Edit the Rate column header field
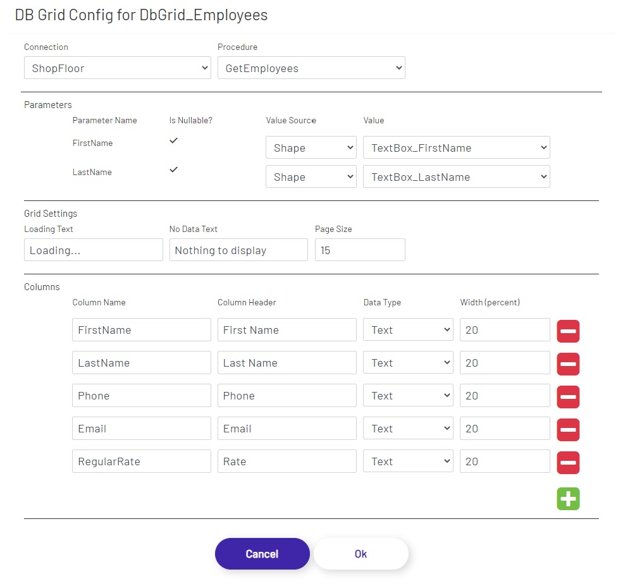The height and width of the screenshot is (586, 623). click(287, 461)
